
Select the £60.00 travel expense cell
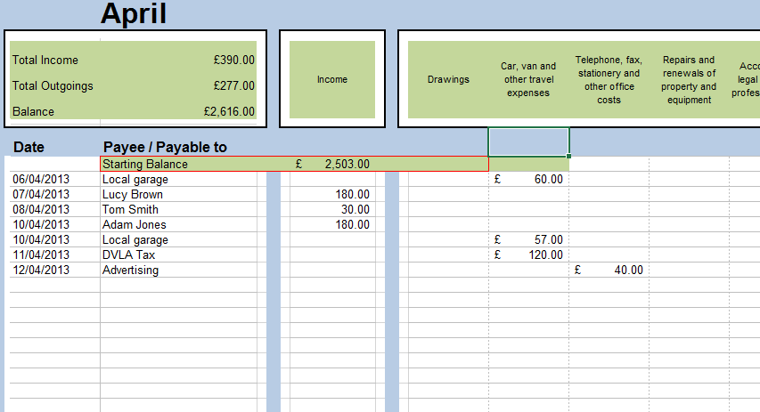click(x=528, y=179)
